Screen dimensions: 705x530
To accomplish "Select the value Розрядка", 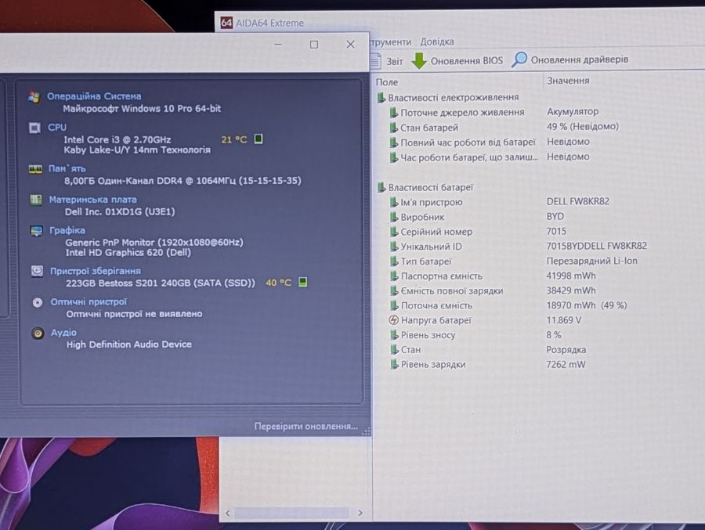I will click(566, 350).
